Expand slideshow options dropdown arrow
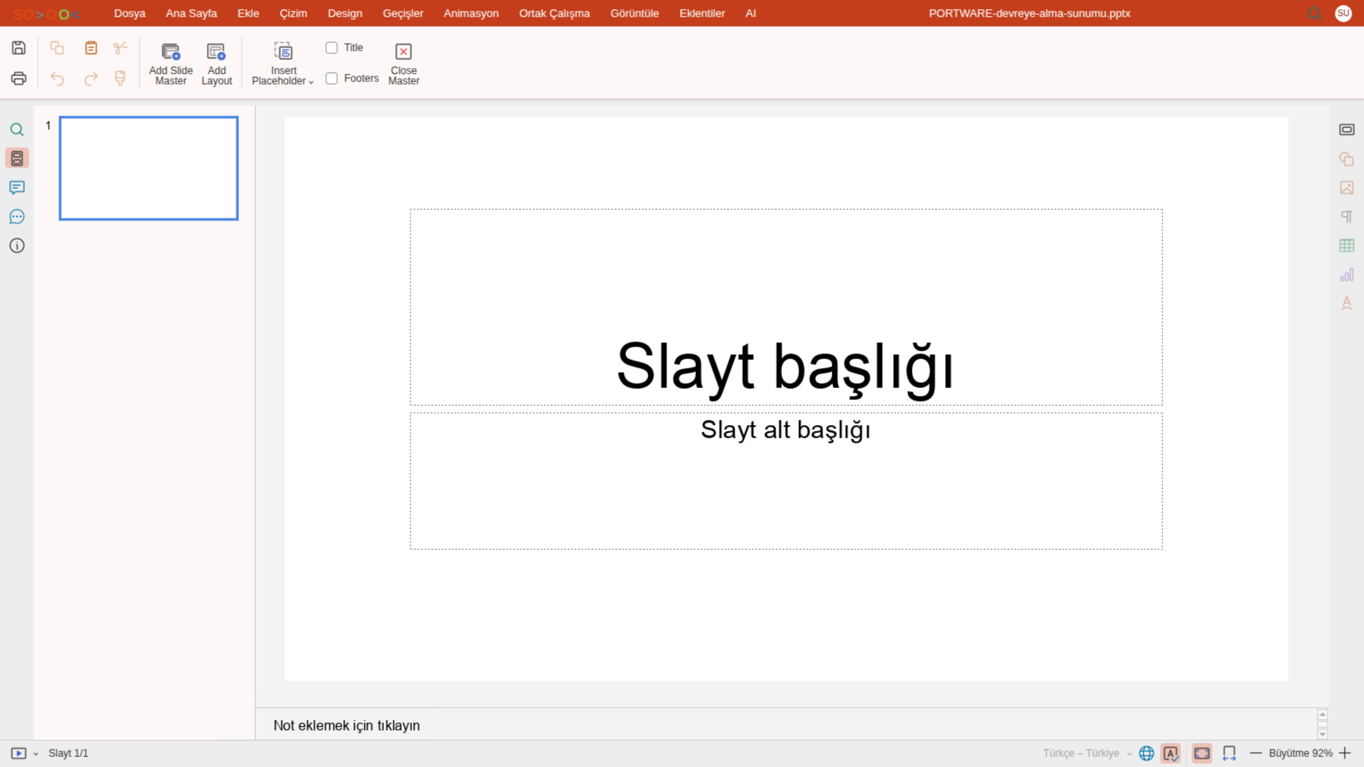The width and height of the screenshot is (1364, 767). [x=36, y=754]
